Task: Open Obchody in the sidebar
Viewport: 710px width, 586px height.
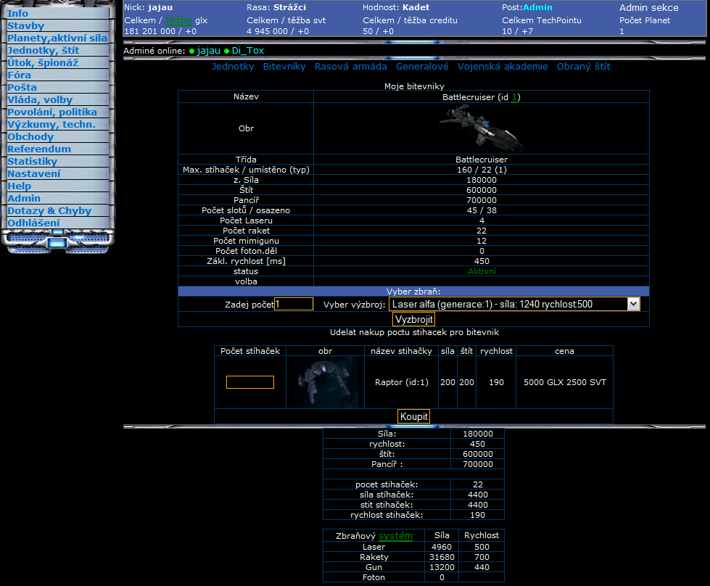Action: 30,136
